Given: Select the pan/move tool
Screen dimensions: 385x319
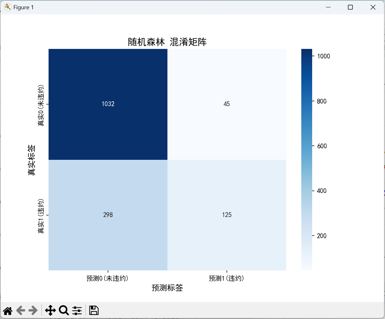Looking at the screenshot, I should (x=50, y=310).
